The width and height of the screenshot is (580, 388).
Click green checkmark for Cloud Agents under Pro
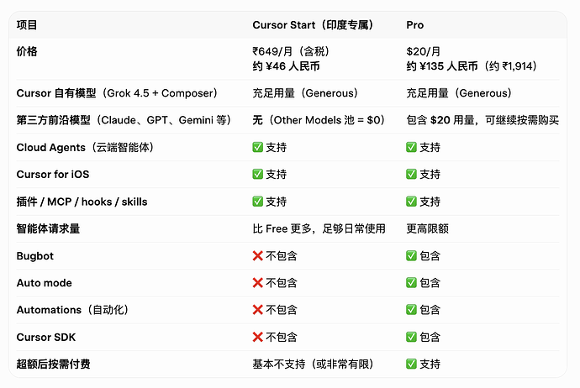411,147
